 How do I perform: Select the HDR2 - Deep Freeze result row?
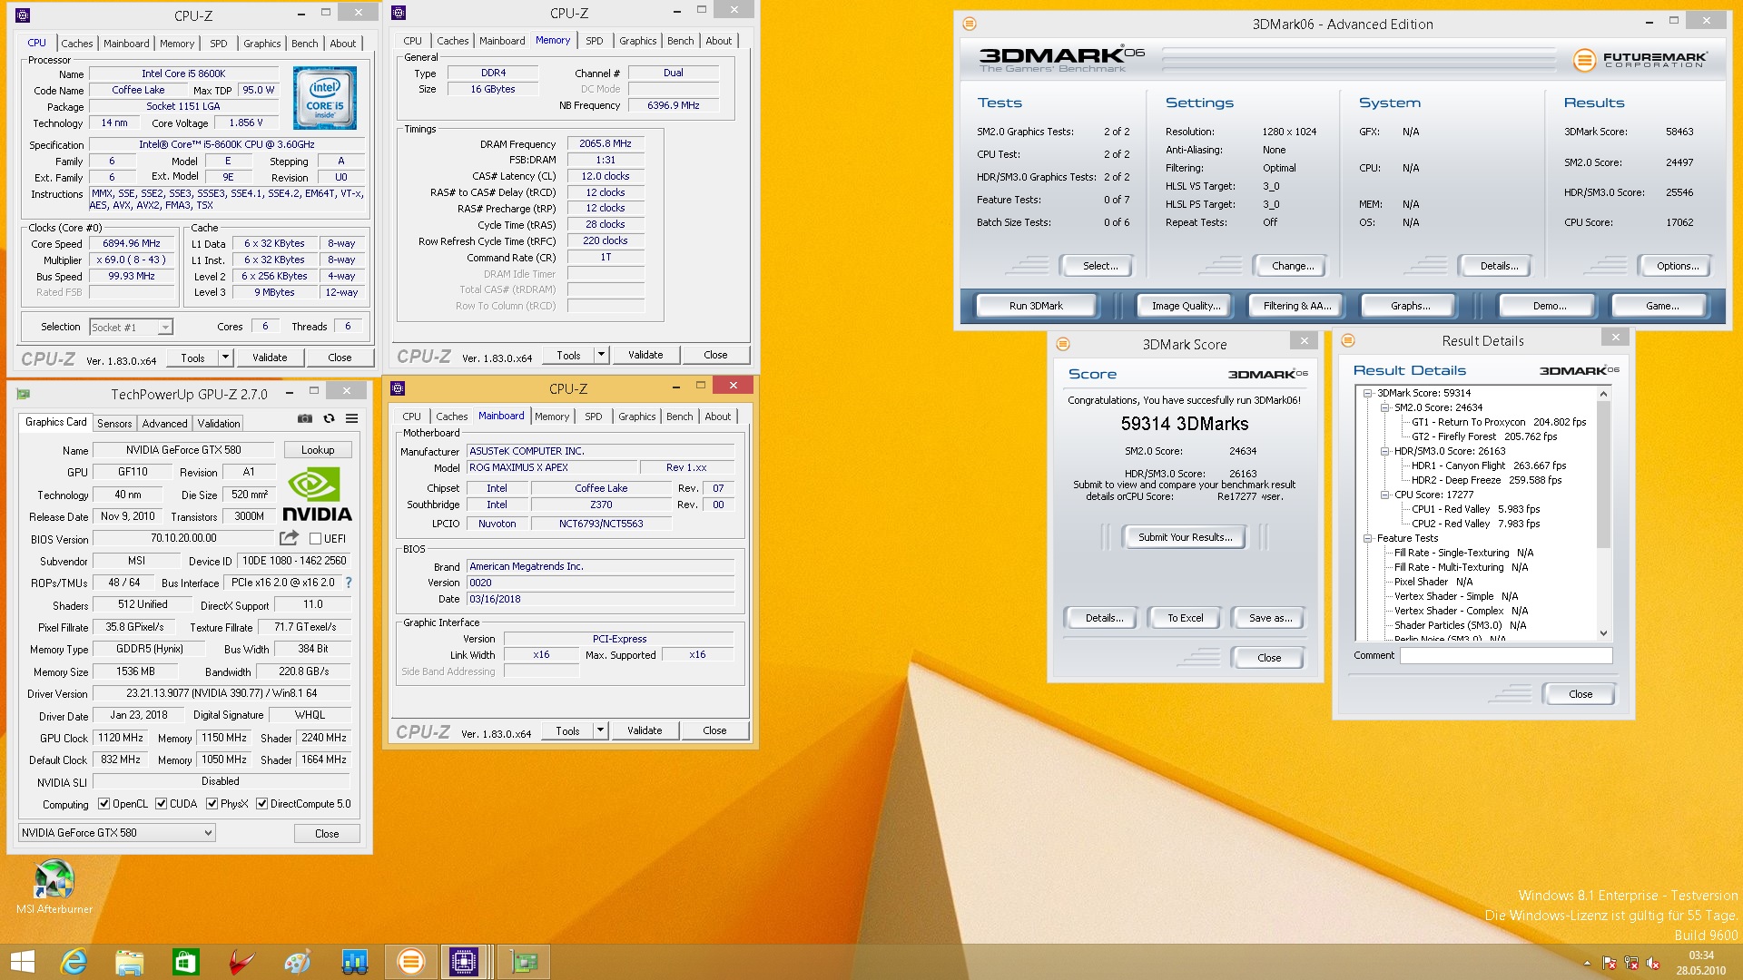click(1486, 480)
